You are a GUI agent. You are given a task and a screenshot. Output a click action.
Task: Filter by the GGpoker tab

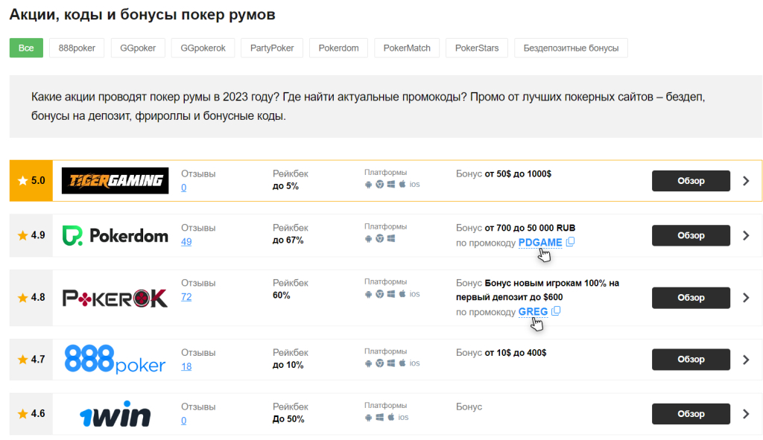tap(138, 48)
